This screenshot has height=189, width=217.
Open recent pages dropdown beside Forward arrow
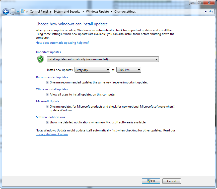point(18,12)
